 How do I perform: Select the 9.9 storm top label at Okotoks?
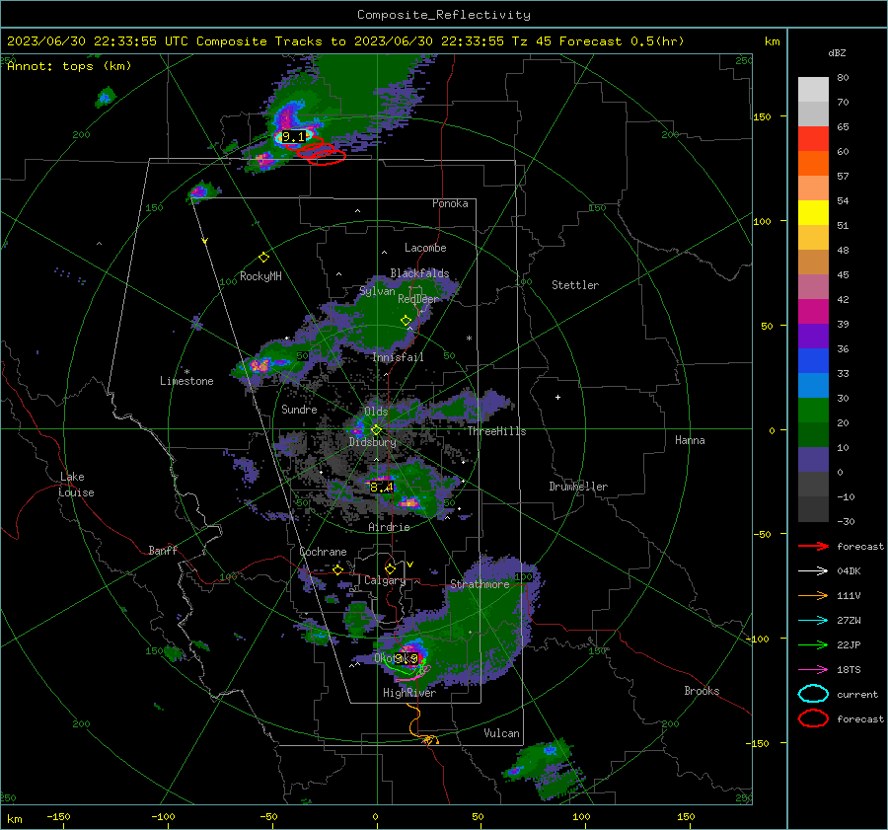[407, 658]
